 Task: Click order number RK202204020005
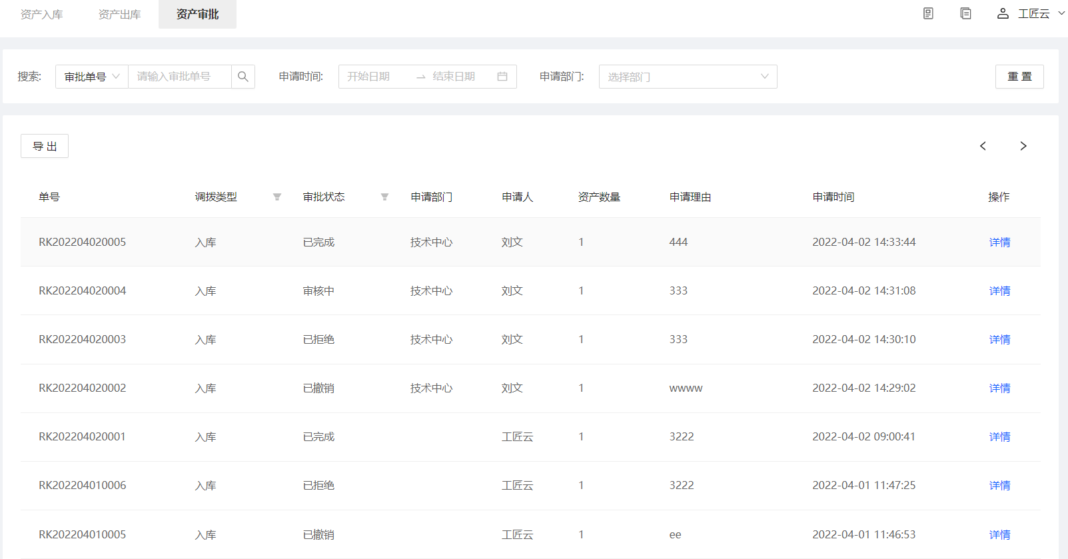pos(82,243)
